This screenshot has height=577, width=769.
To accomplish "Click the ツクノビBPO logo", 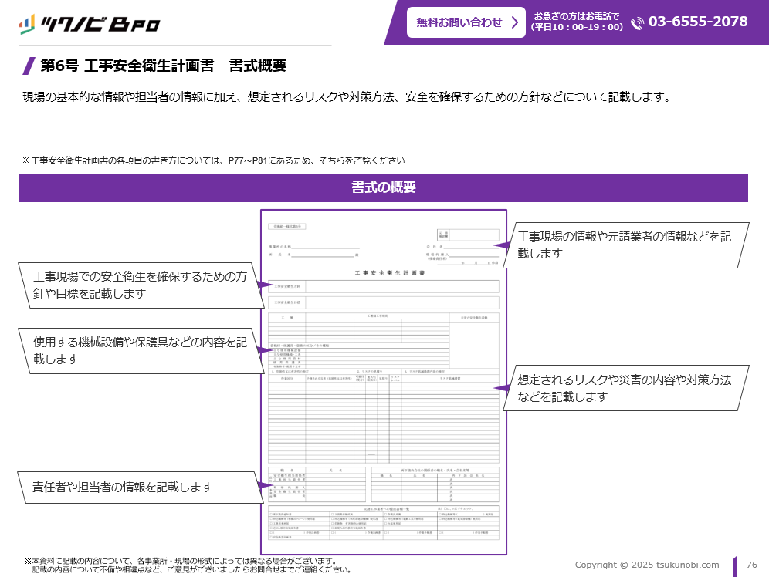I will pyautogui.click(x=90, y=23).
